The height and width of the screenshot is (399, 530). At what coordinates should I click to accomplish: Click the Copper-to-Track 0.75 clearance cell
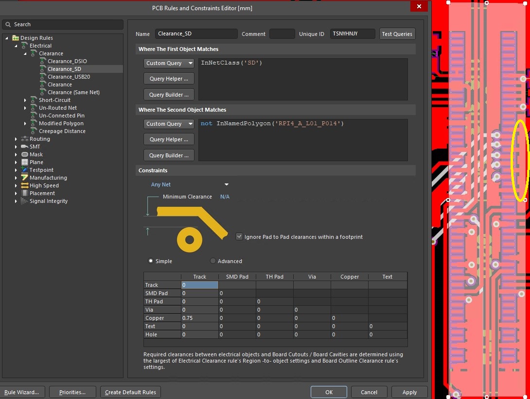click(199, 318)
